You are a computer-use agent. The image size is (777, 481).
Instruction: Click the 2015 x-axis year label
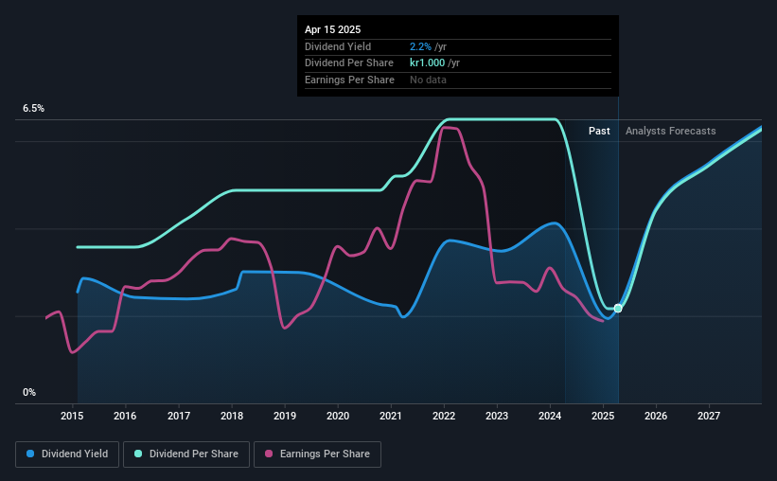[72, 416]
